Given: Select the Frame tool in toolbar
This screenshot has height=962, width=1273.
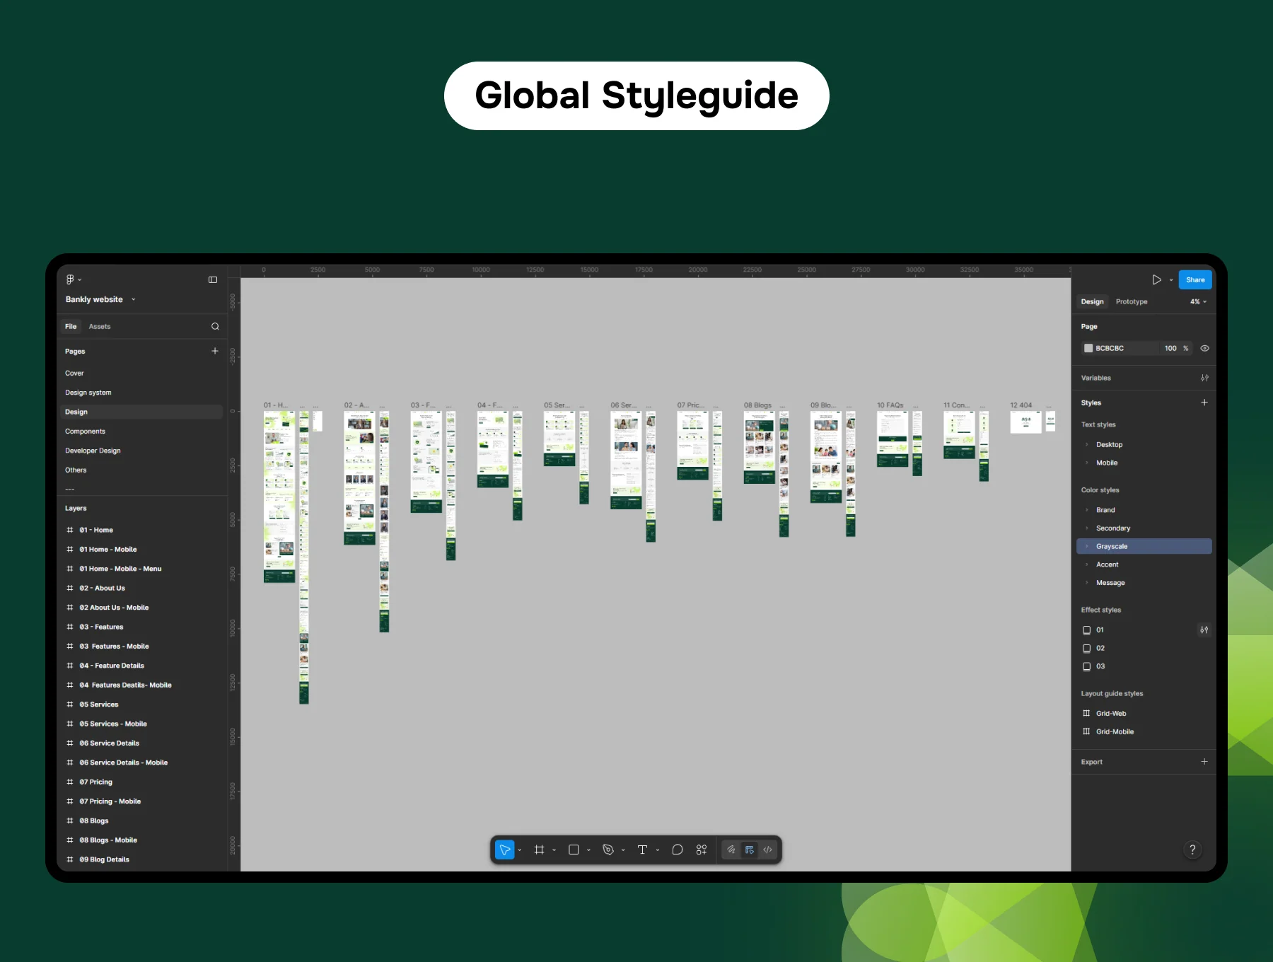Looking at the screenshot, I should pyautogui.click(x=539, y=850).
